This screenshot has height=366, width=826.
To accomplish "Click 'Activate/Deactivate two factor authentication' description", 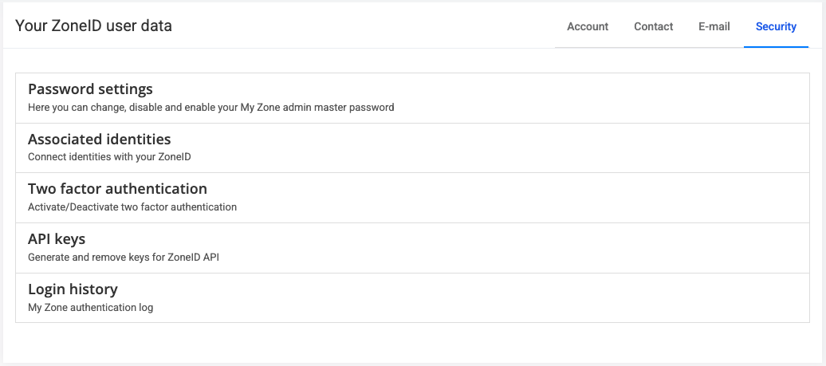I will [132, 207].
